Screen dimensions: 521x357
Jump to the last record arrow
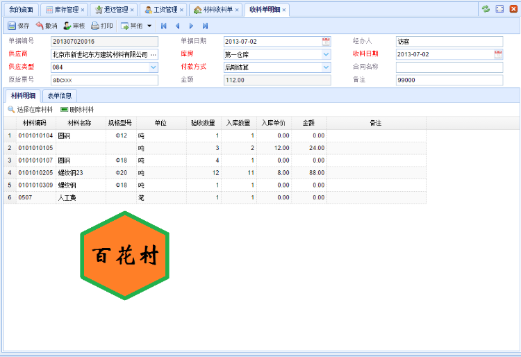point(205,26)
